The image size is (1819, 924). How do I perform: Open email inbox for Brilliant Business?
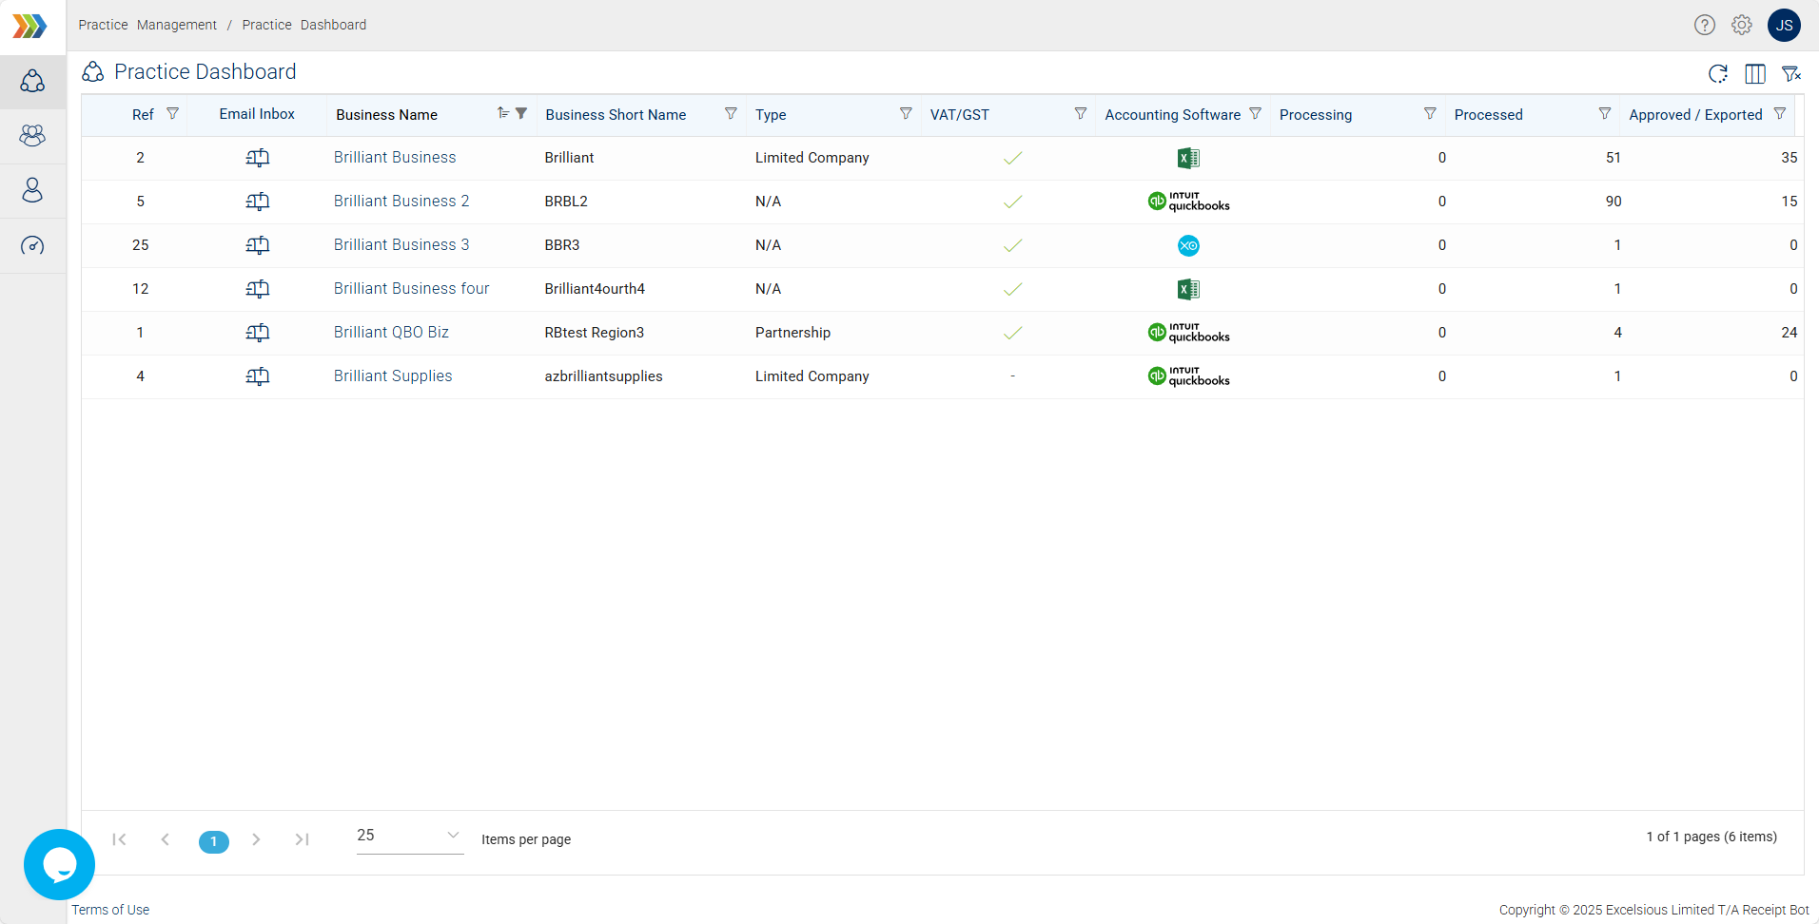tap(258, 158)
